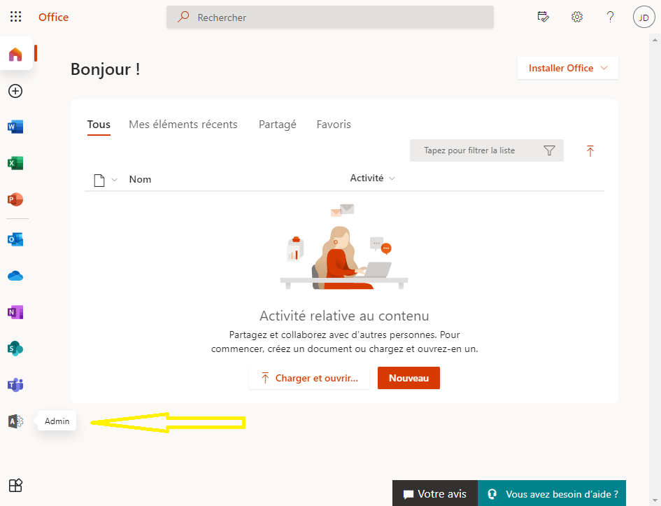This screenshot has width=661, height=506.
Task: Click the scroll up arrow of page scrollbar
Action: (655, 40)
